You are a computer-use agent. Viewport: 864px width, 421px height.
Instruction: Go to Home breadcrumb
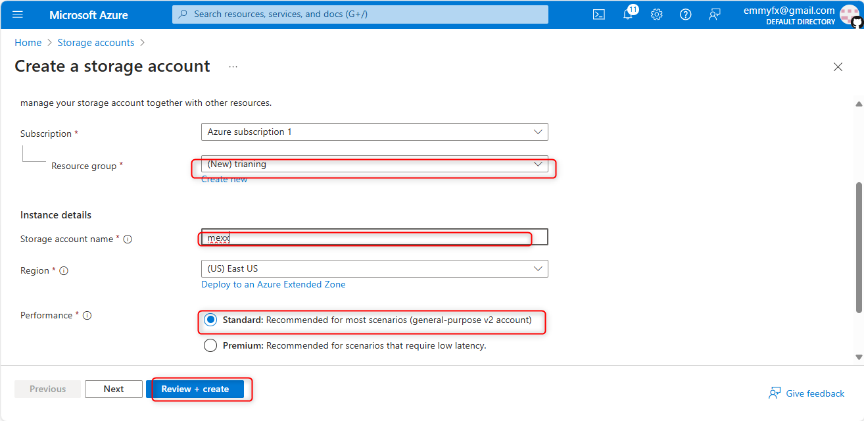coord(28,43)
